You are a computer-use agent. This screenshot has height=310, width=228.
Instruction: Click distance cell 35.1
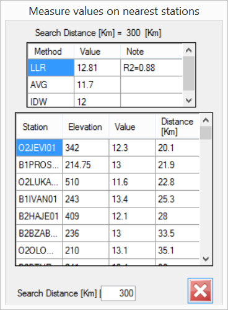pos(177,250)
